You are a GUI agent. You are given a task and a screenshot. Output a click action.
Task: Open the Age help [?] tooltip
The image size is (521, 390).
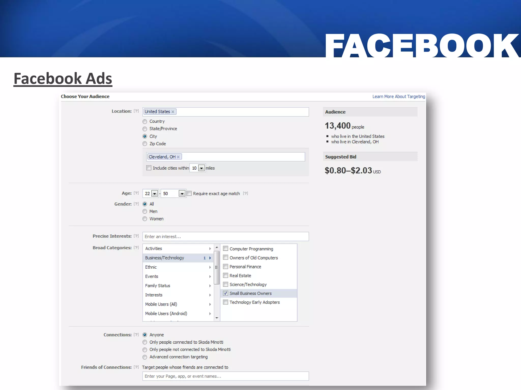click(136, 193)
